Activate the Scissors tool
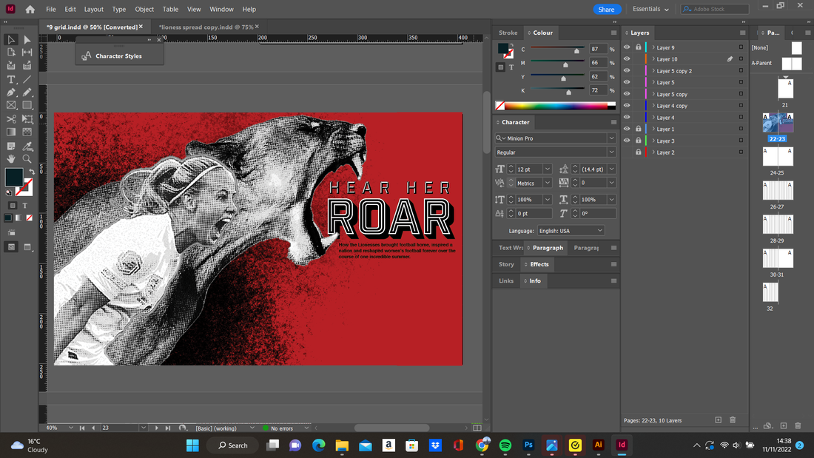This screenshot has width=814, height=458. [11, 119]
